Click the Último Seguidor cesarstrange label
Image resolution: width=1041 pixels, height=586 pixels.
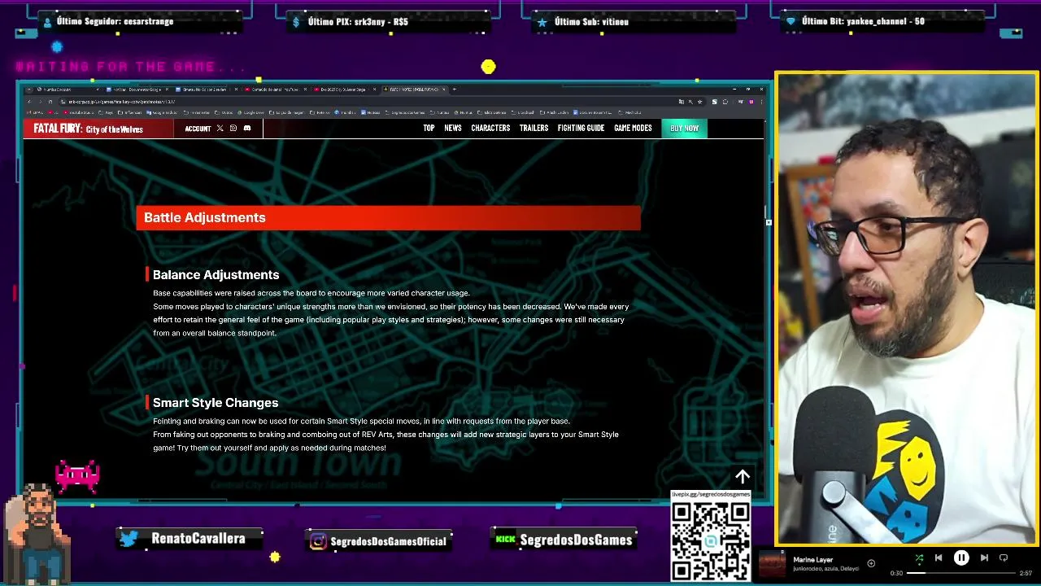click(115, 21)
